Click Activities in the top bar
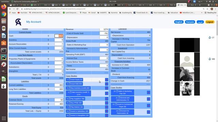Viewport: 218px width, 122px height. coord(5,1)
